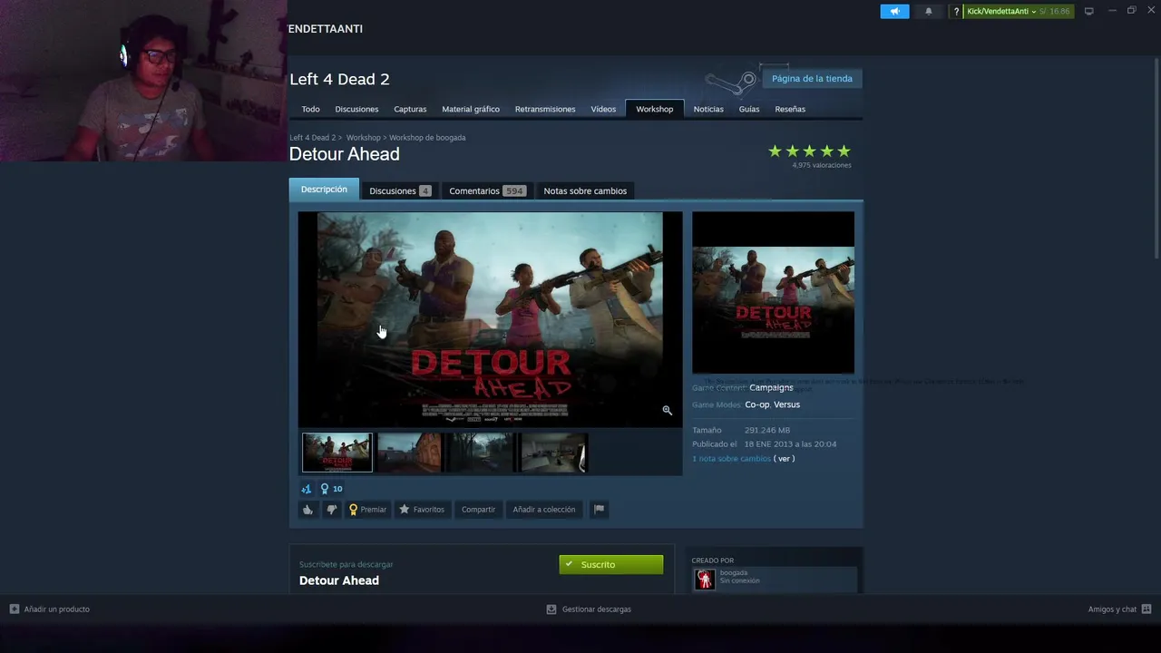Image resolution: width=1161 pixels, height=653 pixels.
Task: Open the Comentarios 594 tab
Action: pos(486,190)
